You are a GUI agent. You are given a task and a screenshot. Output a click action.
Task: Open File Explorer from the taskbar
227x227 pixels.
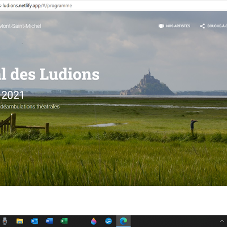coord(20,221)
